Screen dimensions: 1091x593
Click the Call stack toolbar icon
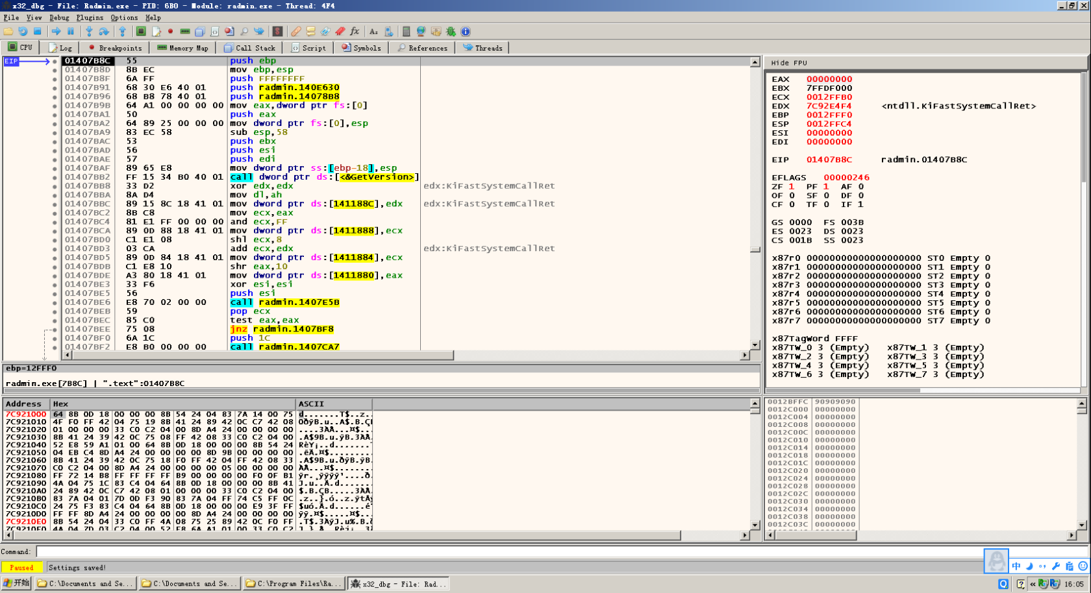click(x=200, y=31)
